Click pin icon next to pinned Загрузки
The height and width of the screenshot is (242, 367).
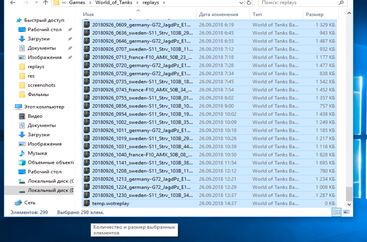pyautogui.click(x=70, y=39)
